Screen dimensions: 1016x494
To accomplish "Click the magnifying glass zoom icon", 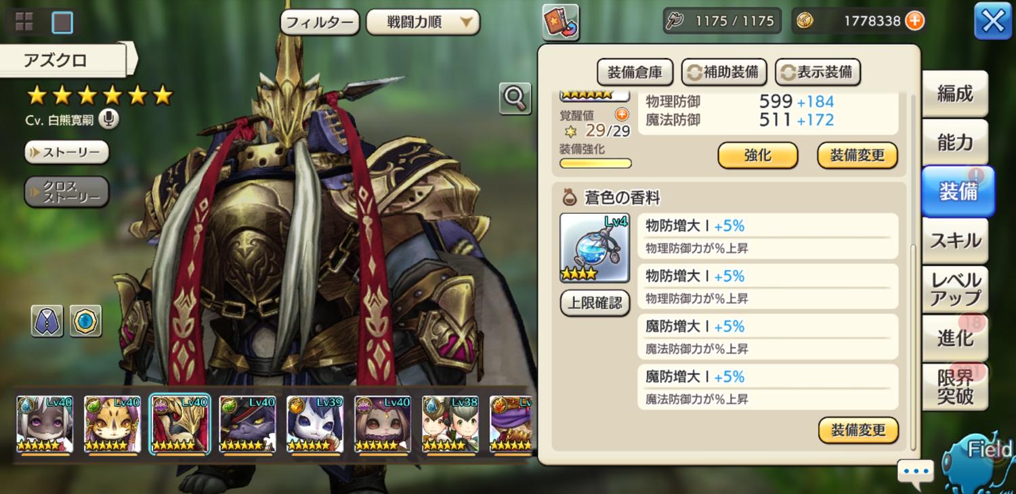I will pyautogui.click(x=515, y=99).
